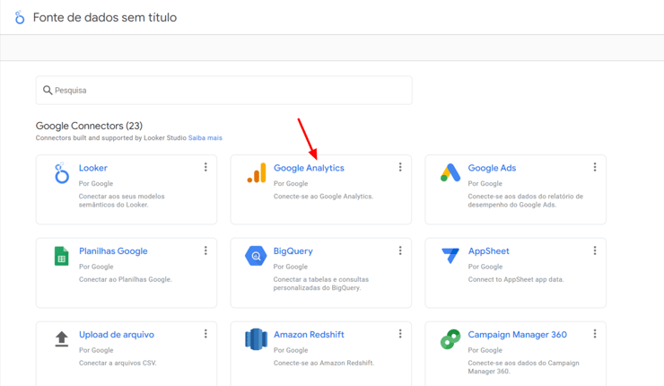
Task: Click the AppSheet logo icon
Action: [x=450, y=256]
